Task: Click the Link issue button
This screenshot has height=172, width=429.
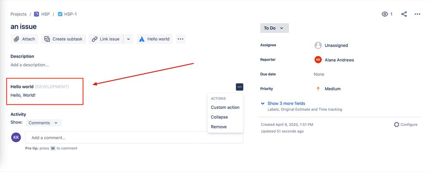Action: pyautogui.click(x=106, y=39)
